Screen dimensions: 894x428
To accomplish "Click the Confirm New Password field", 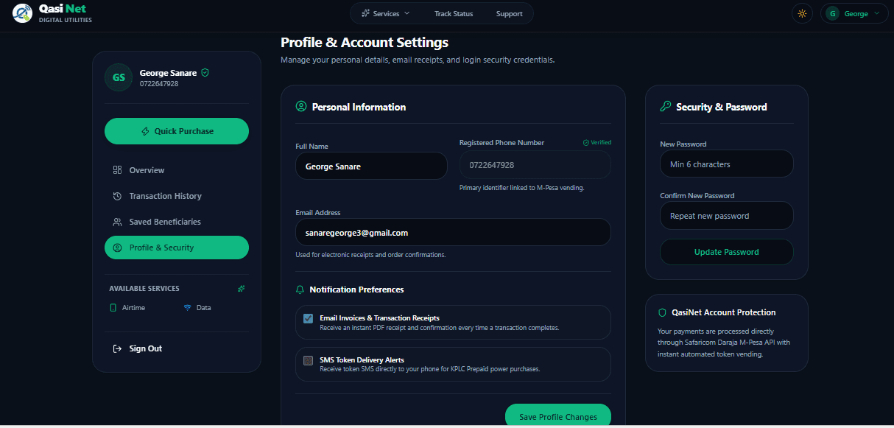I will (727, 215).
